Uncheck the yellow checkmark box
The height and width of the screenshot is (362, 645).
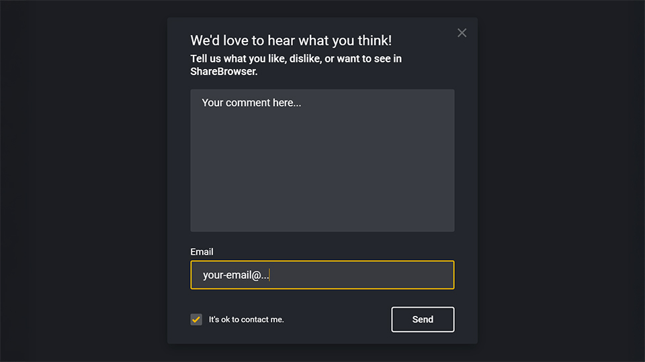tap(196, 319)
